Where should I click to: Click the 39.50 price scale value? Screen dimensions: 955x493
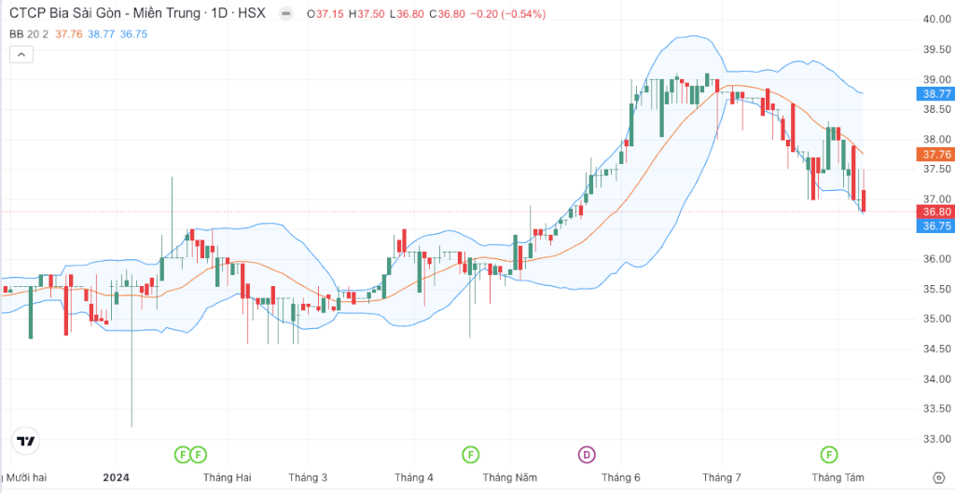tap(936, 50)
